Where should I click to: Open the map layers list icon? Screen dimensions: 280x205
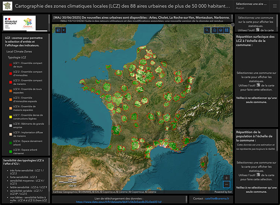221,30
